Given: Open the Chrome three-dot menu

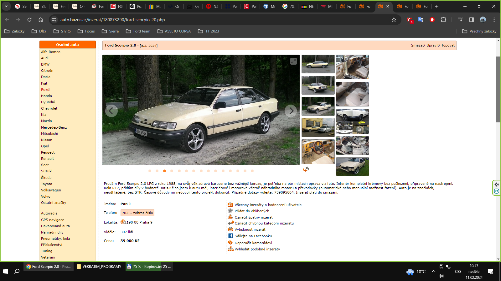Looking at the screenshot, I should coord(494,20).
